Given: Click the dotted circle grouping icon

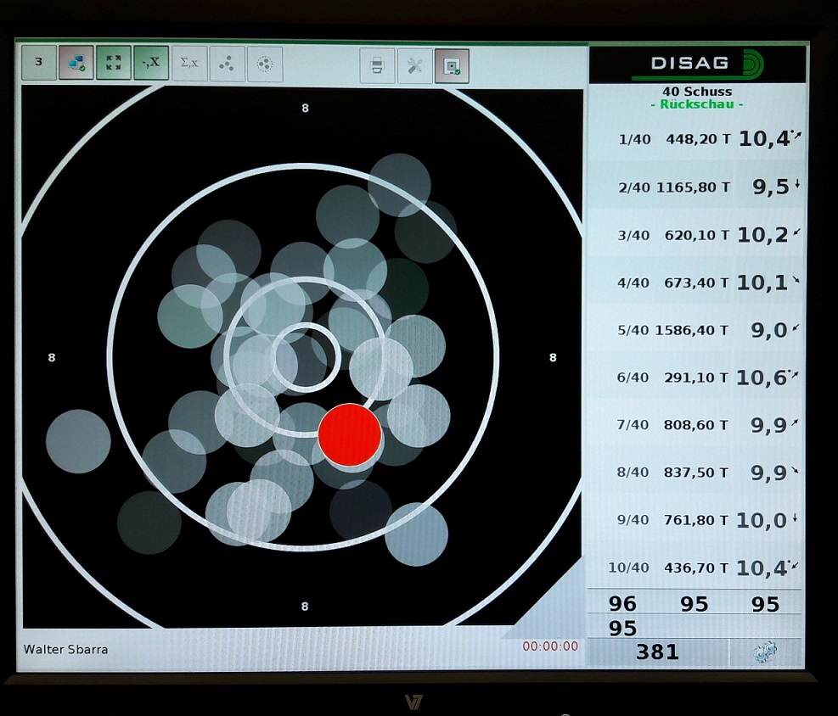Looking at the screenshot, I should pos(265,63).
